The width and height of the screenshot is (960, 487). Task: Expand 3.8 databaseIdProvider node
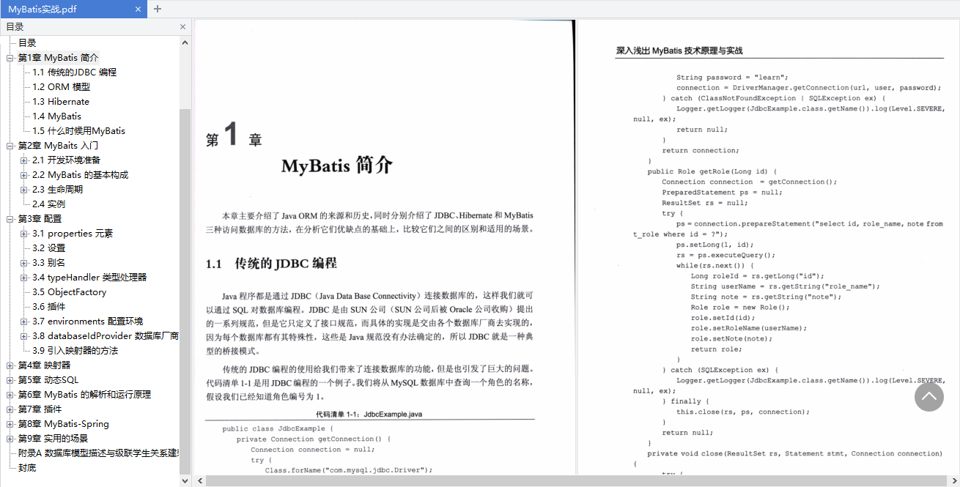pos(24,336)
